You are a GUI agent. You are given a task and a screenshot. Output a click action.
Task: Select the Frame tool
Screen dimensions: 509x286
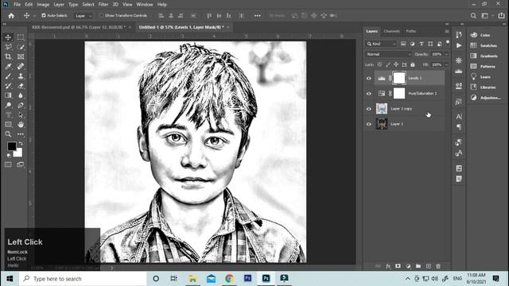pos(21,56)
